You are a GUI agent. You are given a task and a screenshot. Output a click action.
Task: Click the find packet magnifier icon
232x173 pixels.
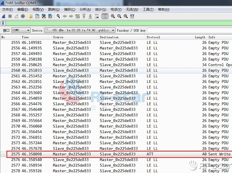[x=58, y=16]
